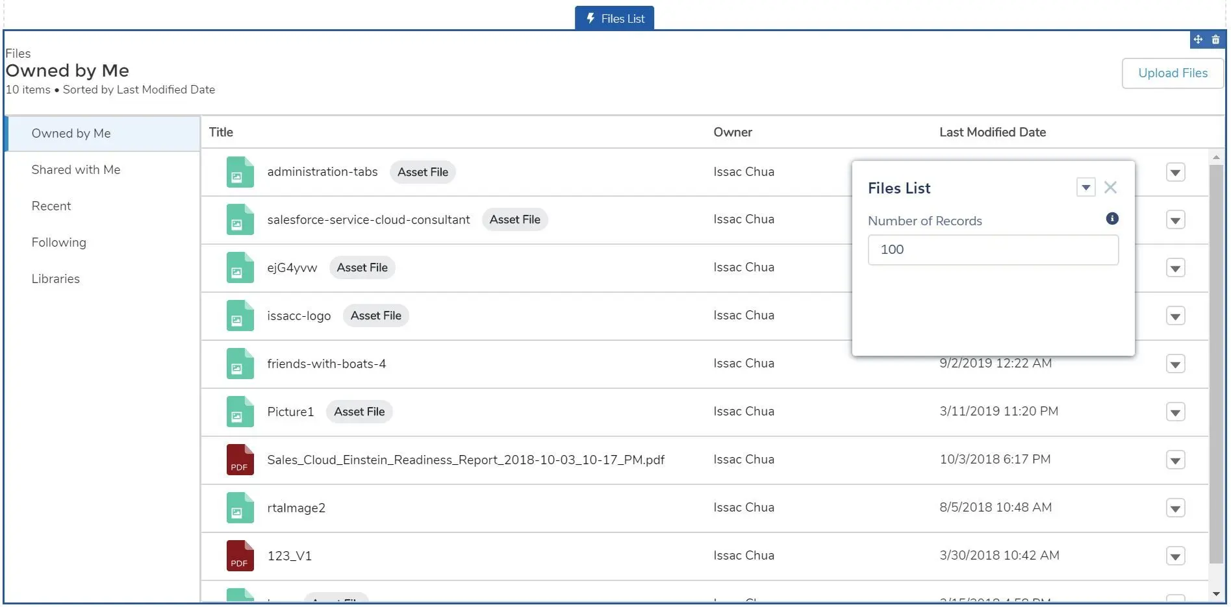Image resolution: width=1231 pixels, height=607 pixels.
Task: Click the 123_V1 PDF icon
Action: (240, 556)
